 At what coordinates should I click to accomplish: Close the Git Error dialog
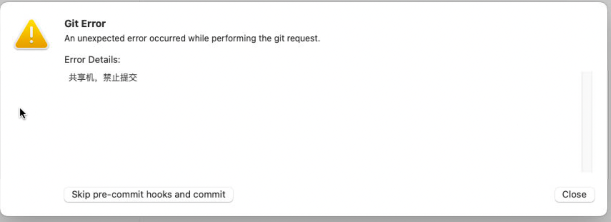pyautogui.click(x=574, y=194)
